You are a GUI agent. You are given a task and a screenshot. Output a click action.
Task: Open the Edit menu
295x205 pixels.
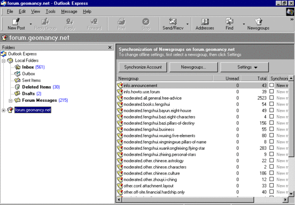[x=22, y=12]
